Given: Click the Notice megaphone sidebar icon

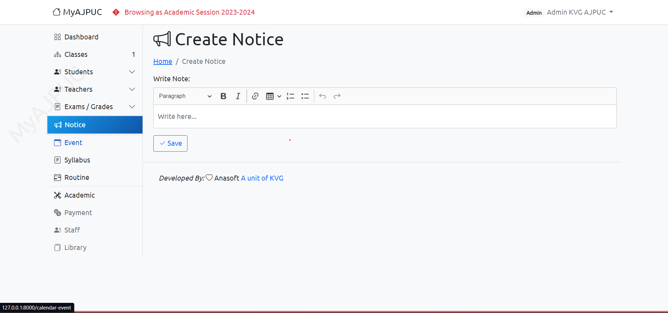Looking at the screenshot, I should (x=58, y=125).
